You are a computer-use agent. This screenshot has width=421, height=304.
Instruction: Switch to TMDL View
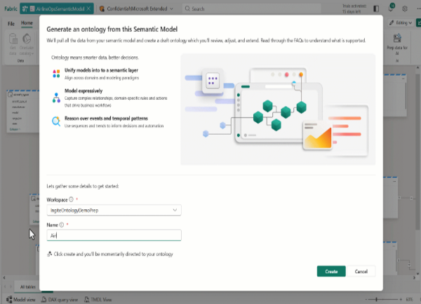[x=98, y=299]
